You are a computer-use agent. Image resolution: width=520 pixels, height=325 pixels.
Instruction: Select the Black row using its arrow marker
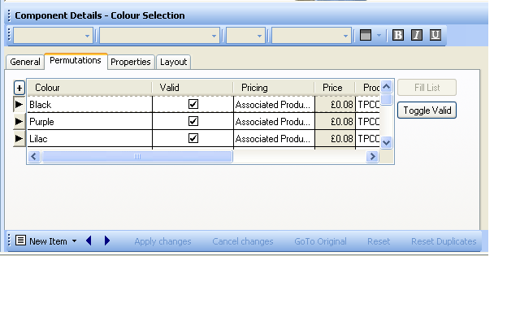[19, 105]
